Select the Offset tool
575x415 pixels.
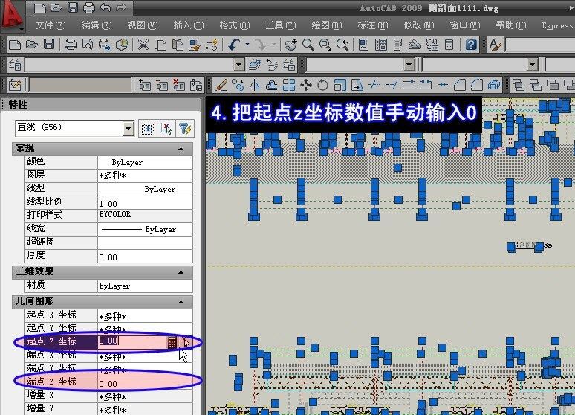click(x=271, y=85)
